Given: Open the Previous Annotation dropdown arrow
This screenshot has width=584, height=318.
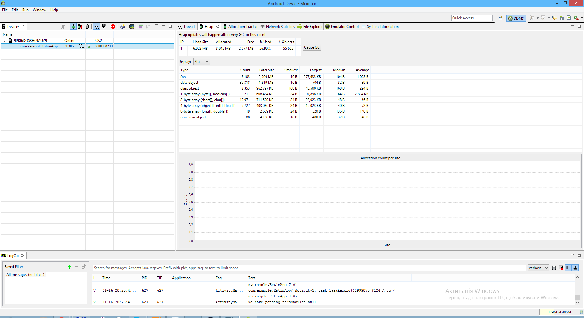Looking at the screenshot, I should click(549, 18).
